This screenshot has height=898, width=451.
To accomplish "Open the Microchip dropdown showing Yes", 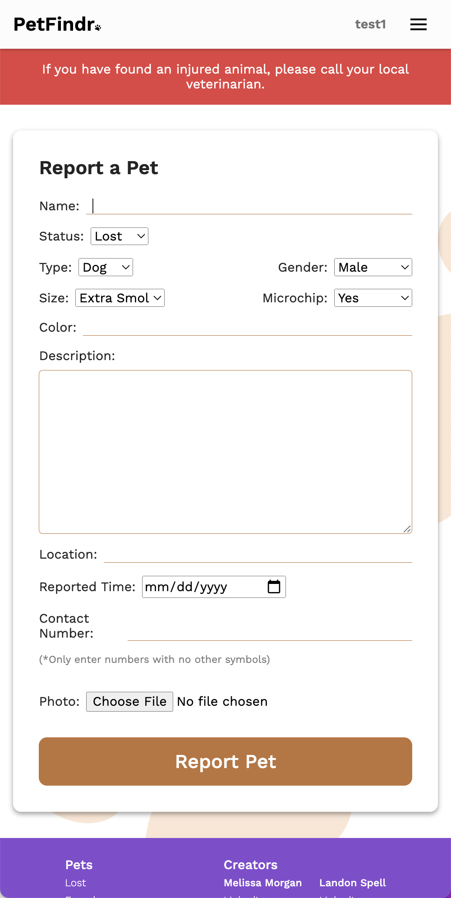I will click(x=373, y=298).
